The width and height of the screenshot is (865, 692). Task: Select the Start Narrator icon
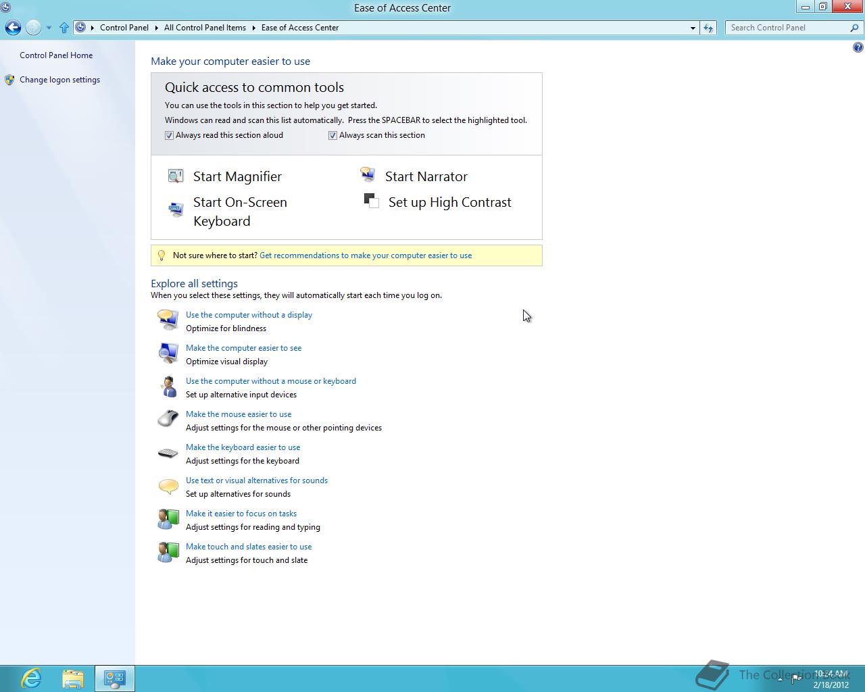[x=367, y=174]
